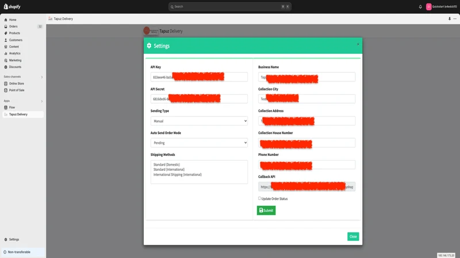Submit the settings form

266,210
